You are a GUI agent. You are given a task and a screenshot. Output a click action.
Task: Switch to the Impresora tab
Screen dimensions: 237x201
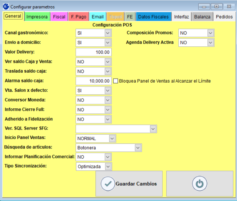[x=37, y=17]
